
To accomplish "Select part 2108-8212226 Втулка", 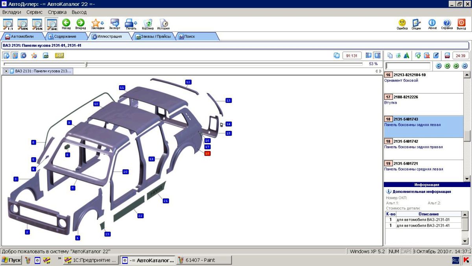I will pos(423,105).
